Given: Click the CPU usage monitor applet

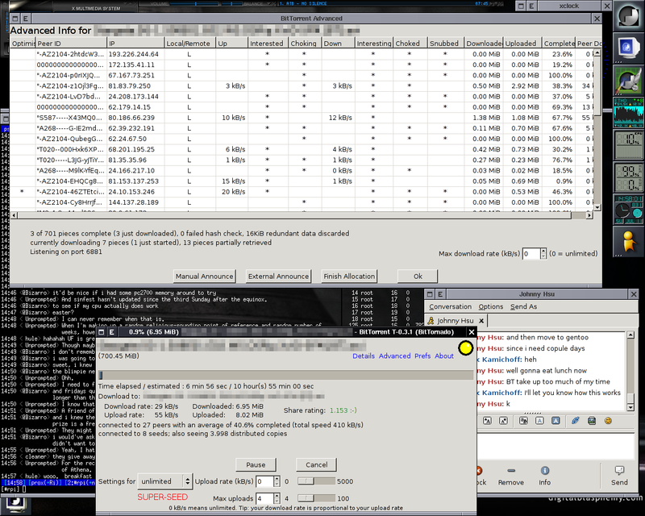Looking at the screenshot, I should click(629, 145).
